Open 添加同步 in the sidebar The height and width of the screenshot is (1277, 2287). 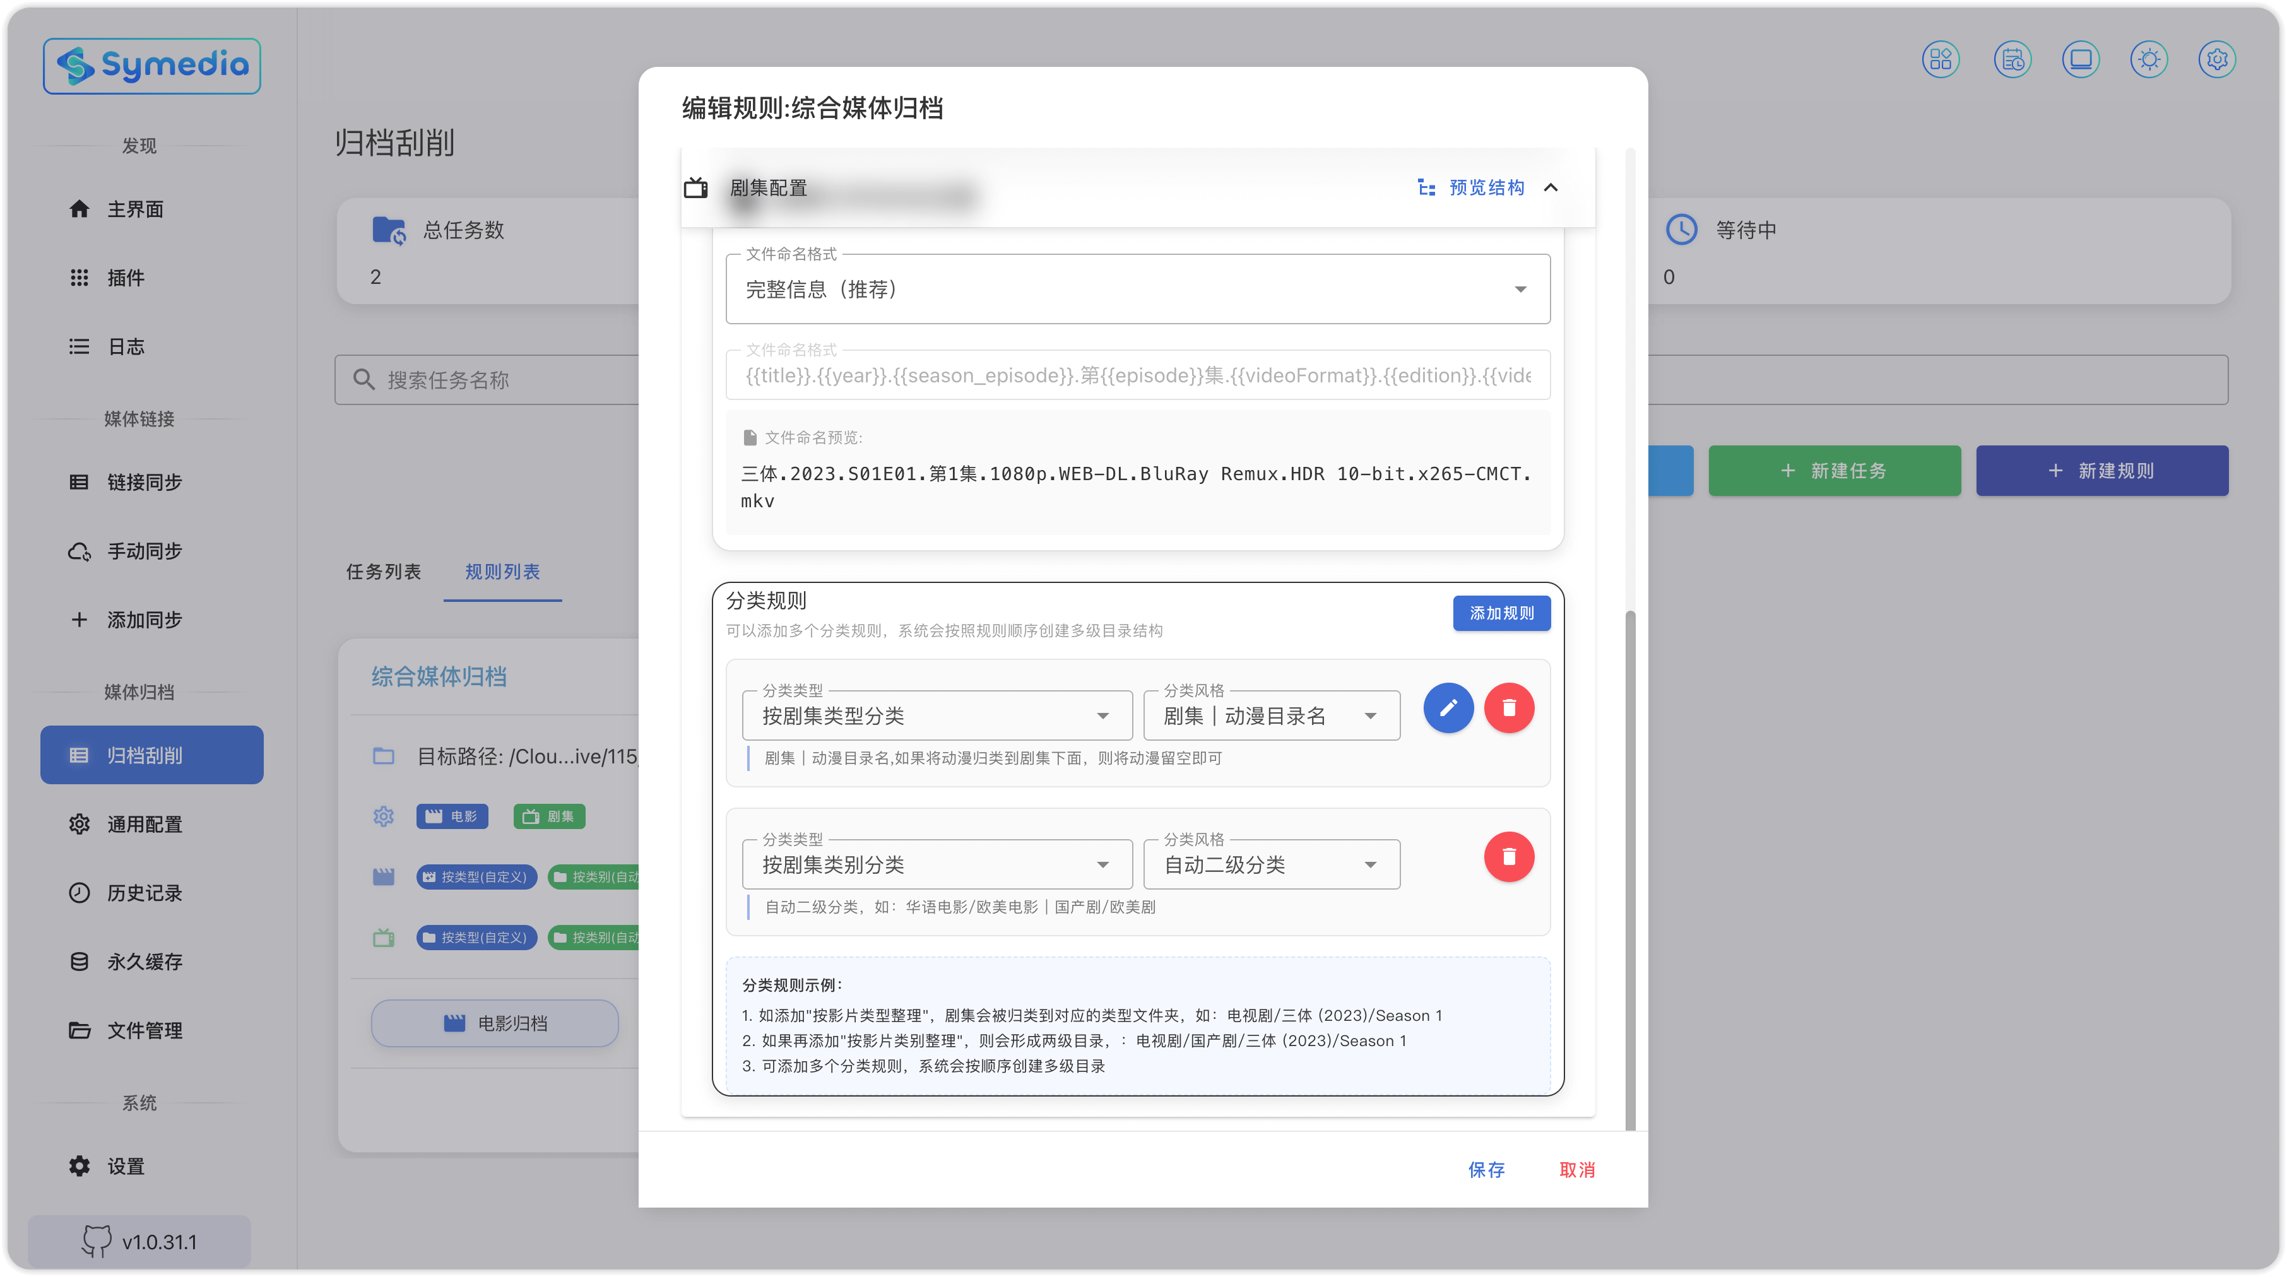click(152, 620)
